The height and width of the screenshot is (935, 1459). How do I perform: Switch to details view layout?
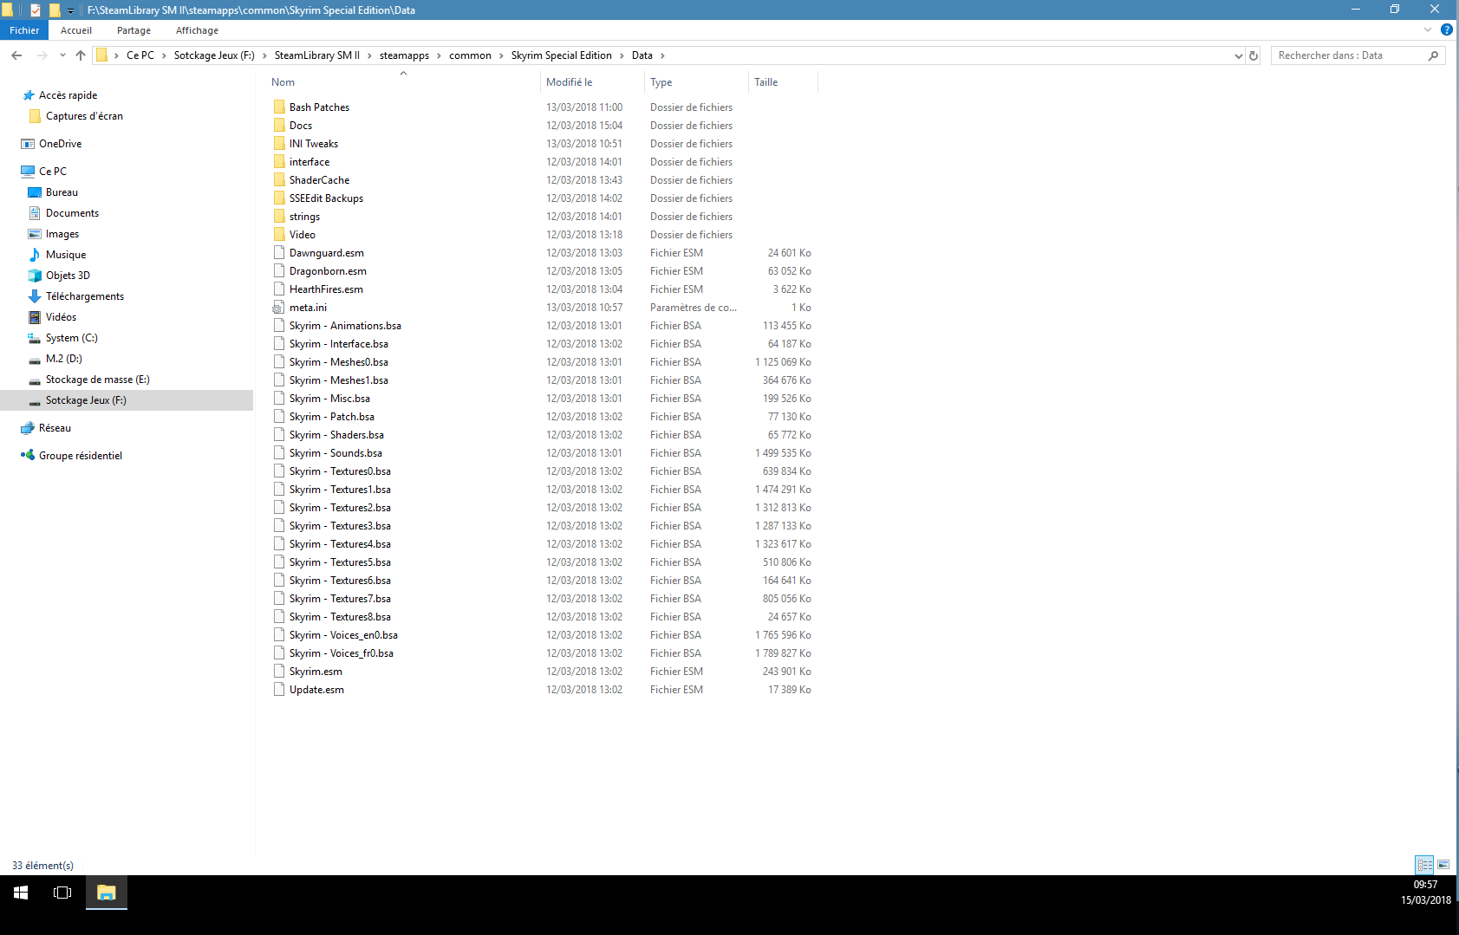[1424, 865]
